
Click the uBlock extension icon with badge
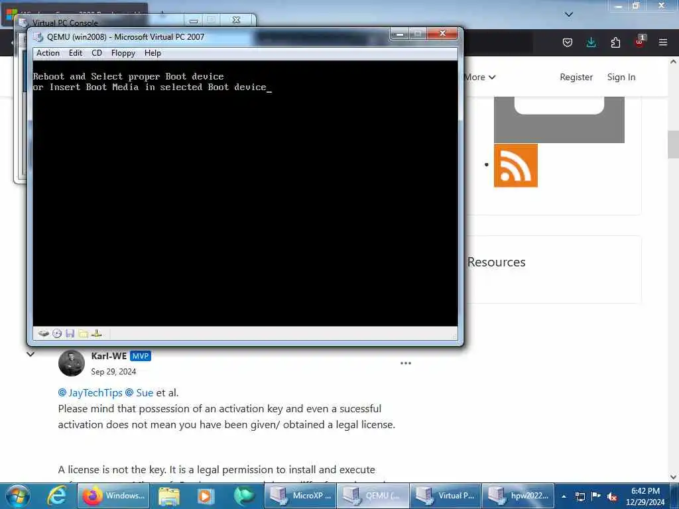(x=640, y=42)
